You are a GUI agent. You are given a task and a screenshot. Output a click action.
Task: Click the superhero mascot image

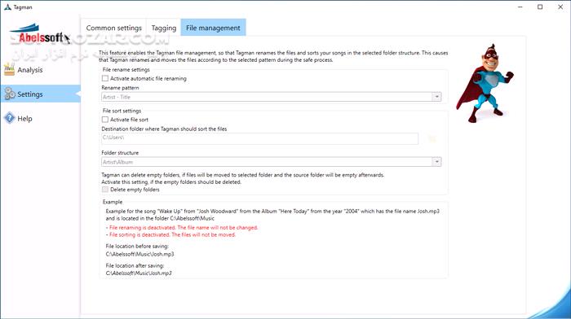click(485, 84)
